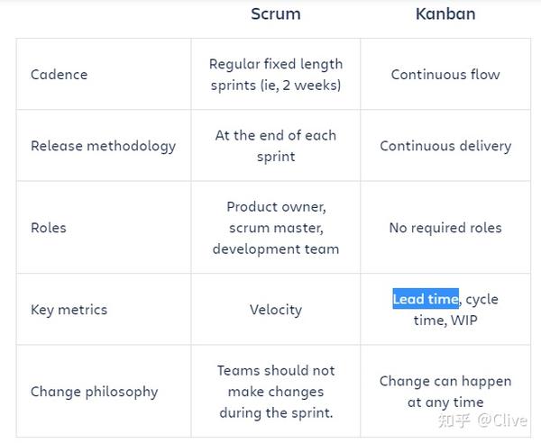Click the 'Regular fixed length sprints' cell
The width and height of the screenshot is (541, 443).
click(x=275, y=75)
